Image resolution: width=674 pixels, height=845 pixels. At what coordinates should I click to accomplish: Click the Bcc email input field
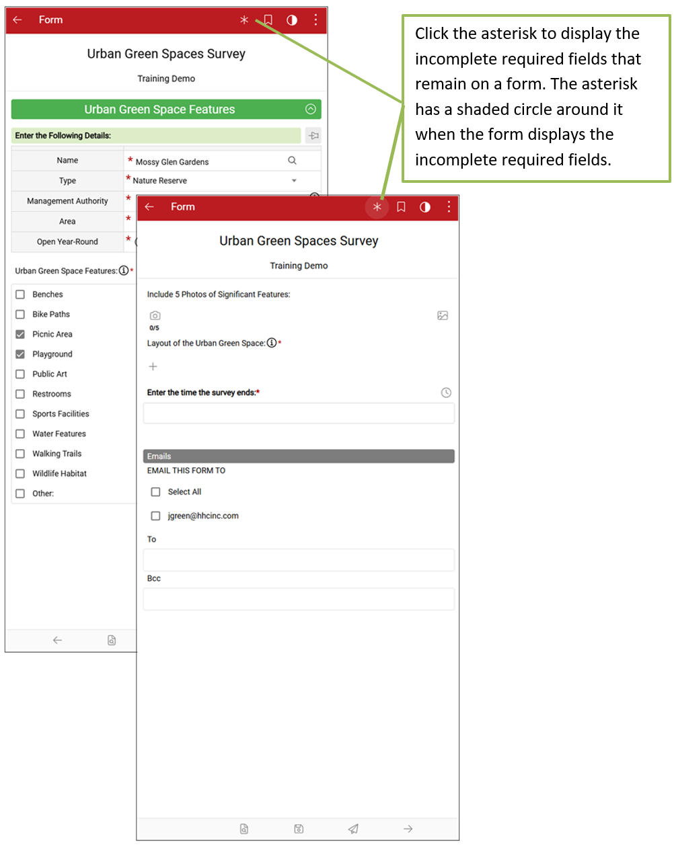pyautogui.click(x=299, y=599)
